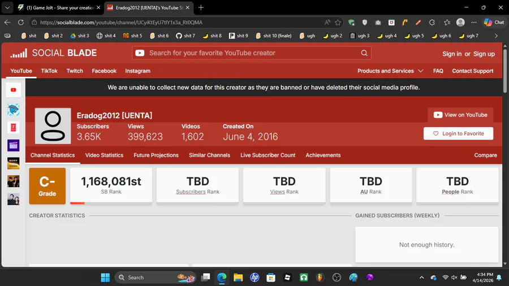The height and width of the screenshot is (286, 509).
Task: Select the Facebook platform tab
Action: (x=104, y=71)
